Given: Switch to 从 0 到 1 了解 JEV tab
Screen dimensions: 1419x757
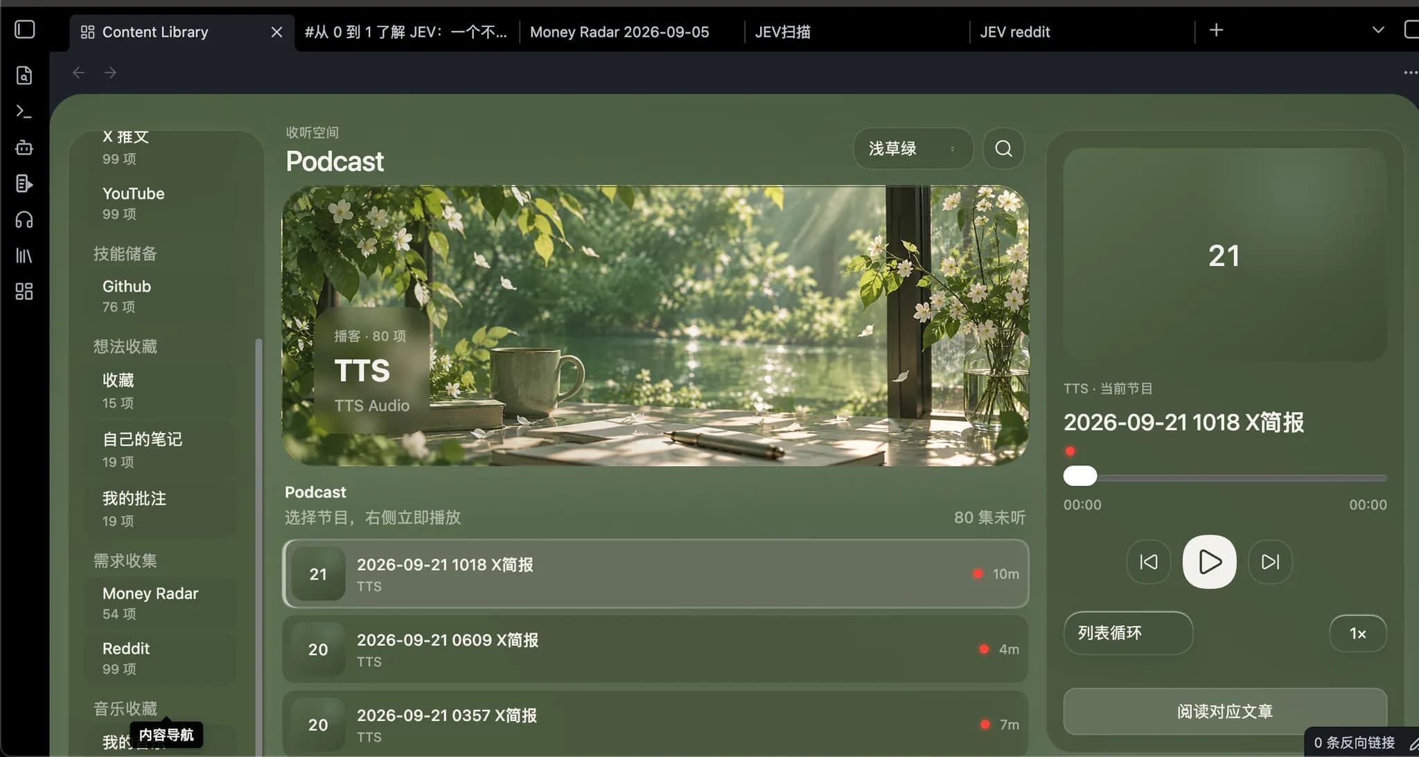Looking at the screenshot, I should 407,32.
